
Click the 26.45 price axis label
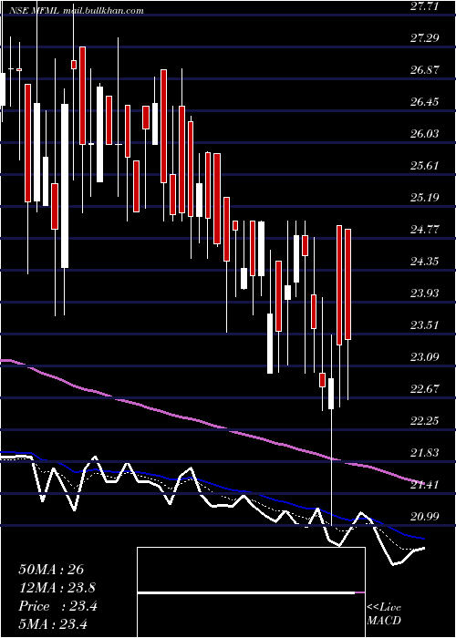[x=425, y=101]
